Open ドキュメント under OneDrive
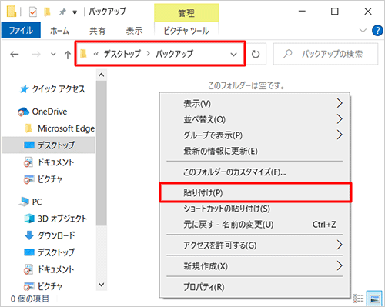The width and height of the screenshot is (385, 307). pyautogui.click(x=55, y=162)
